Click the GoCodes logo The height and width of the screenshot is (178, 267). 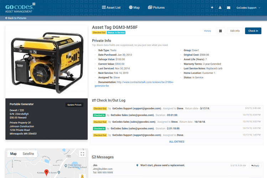pyautogui.click(x=20, y=8)
